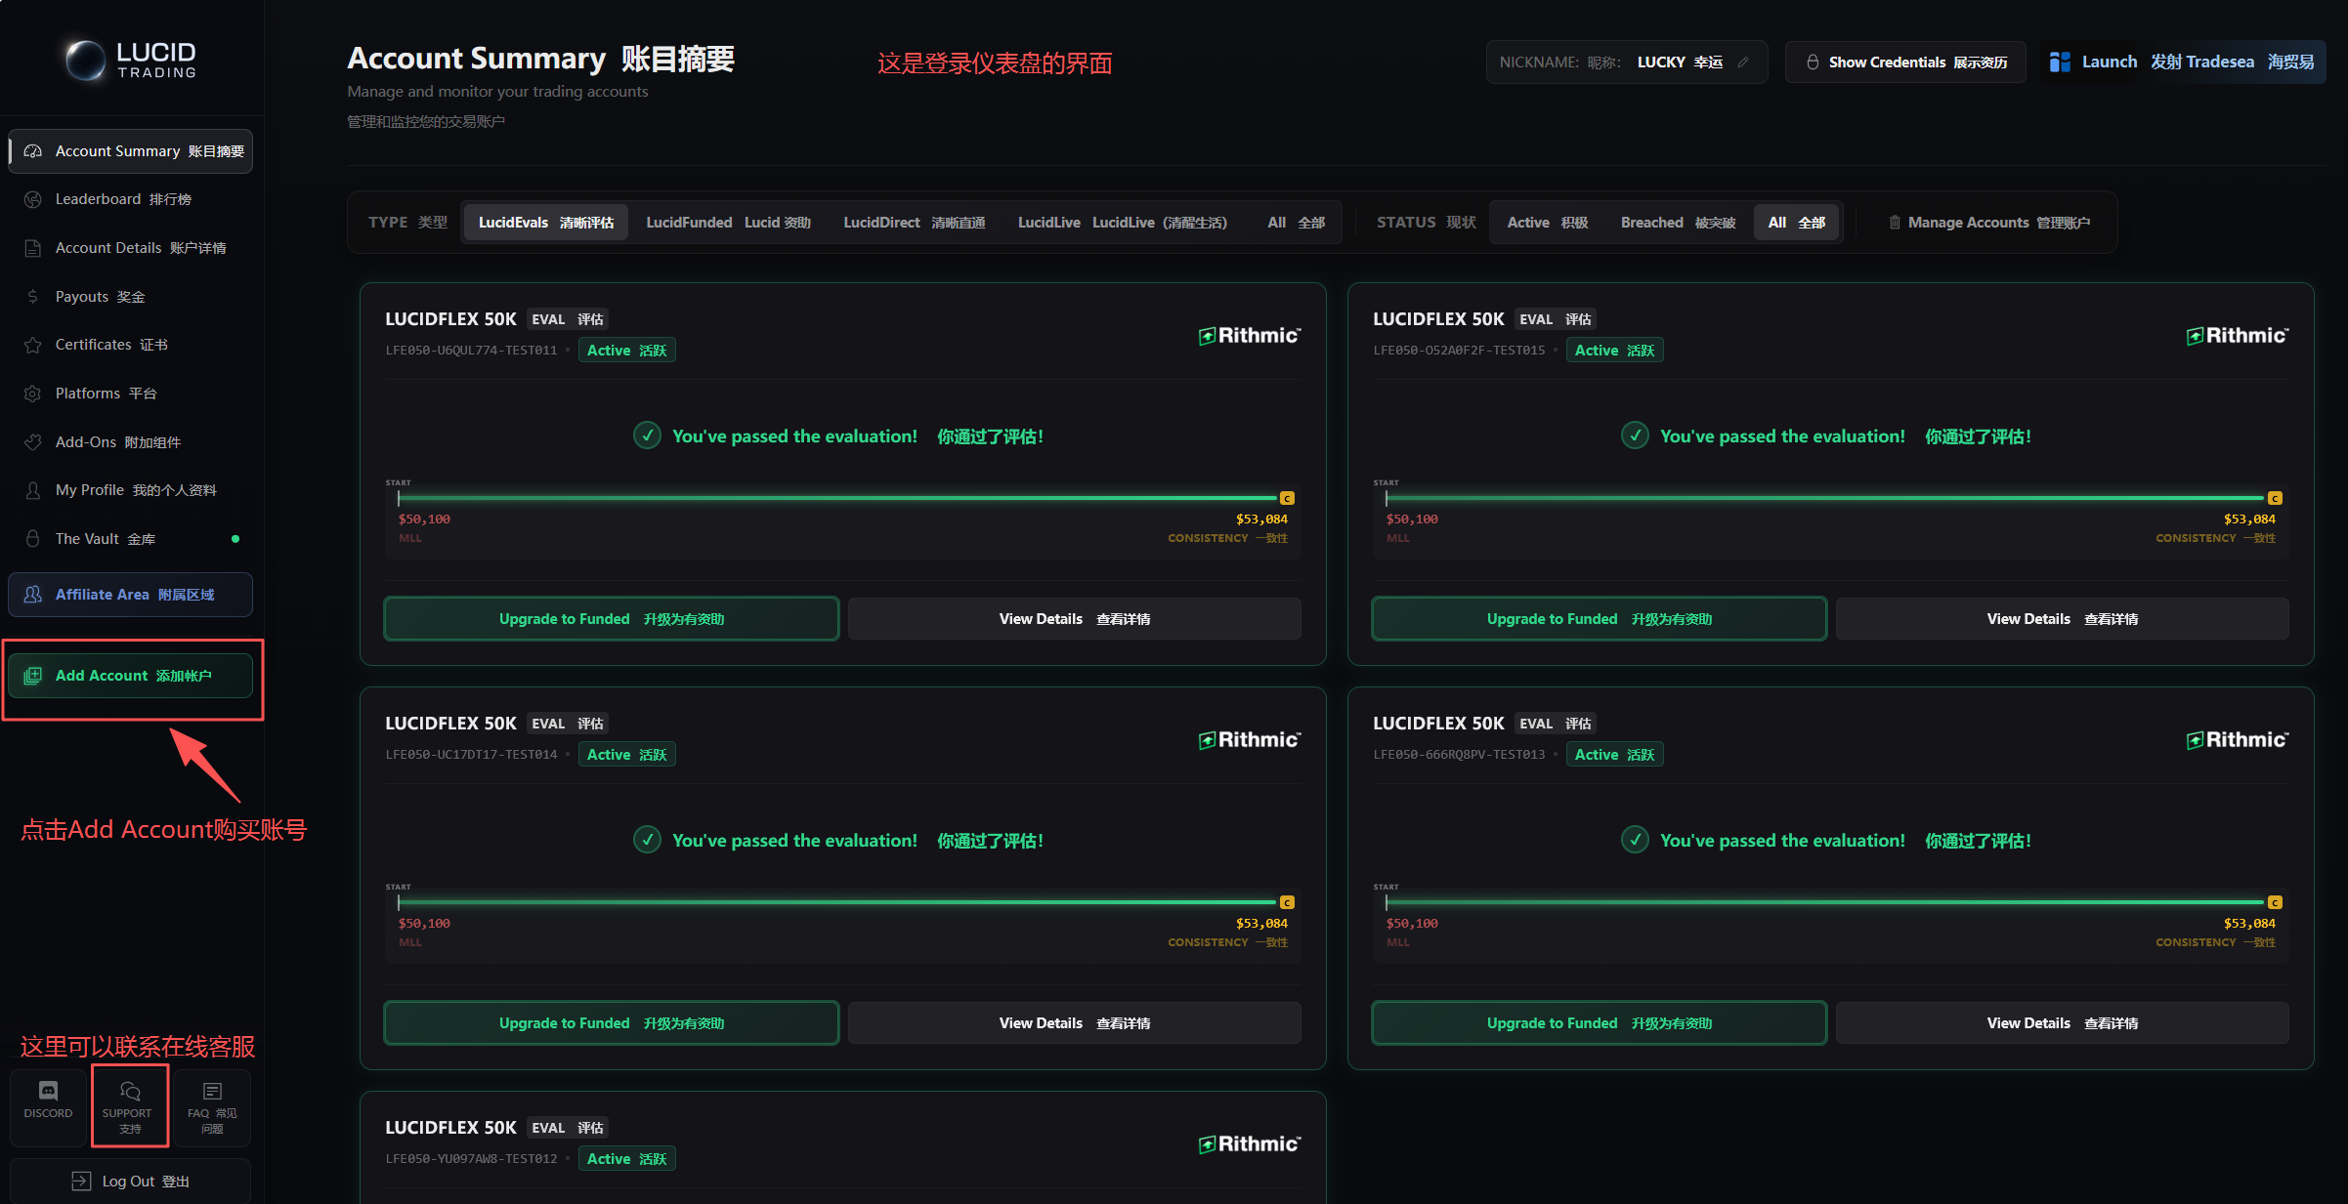
Task: Filter status by Active
Action: click(x=1548, y=223)
